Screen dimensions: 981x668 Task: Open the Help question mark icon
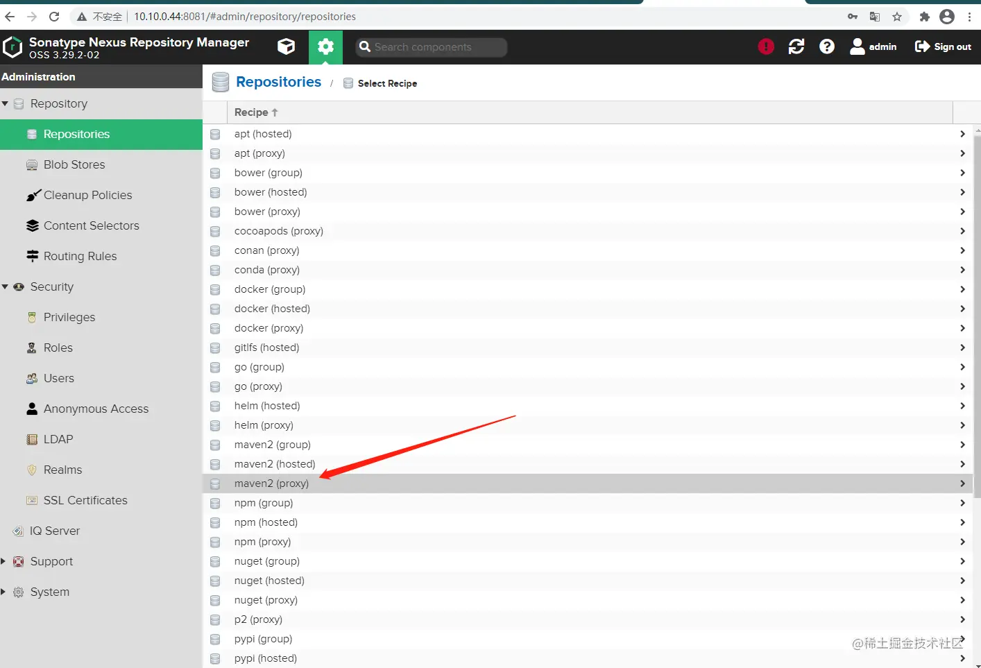(827, 46)
